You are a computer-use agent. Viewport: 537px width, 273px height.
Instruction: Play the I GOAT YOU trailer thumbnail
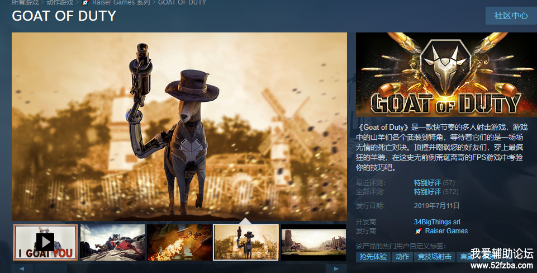click(45, 242)
